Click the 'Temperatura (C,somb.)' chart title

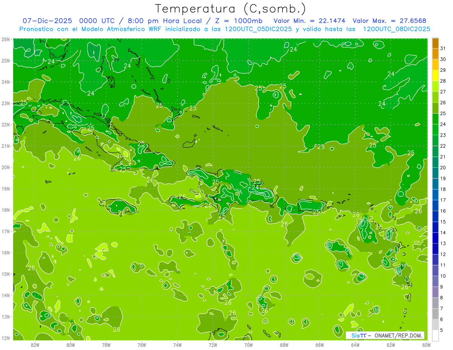click(230, 9)
